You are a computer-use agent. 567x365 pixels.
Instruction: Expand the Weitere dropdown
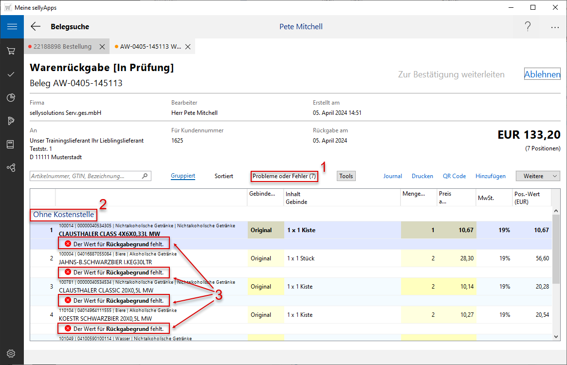point(538,176)
